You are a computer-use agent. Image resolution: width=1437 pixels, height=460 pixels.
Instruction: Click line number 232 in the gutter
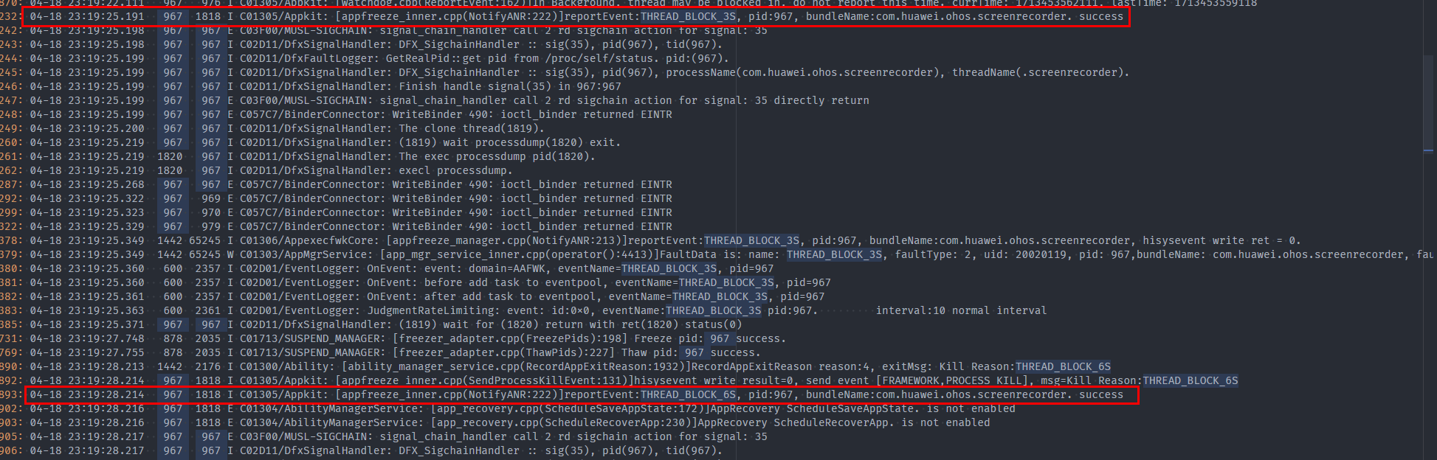click(10, 16)
